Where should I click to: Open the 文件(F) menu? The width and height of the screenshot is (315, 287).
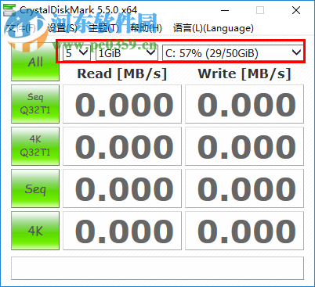pyautogui.click(x=20, y=28)
